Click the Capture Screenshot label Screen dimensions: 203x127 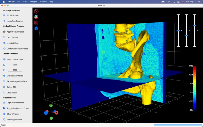[x=15, y=103]
